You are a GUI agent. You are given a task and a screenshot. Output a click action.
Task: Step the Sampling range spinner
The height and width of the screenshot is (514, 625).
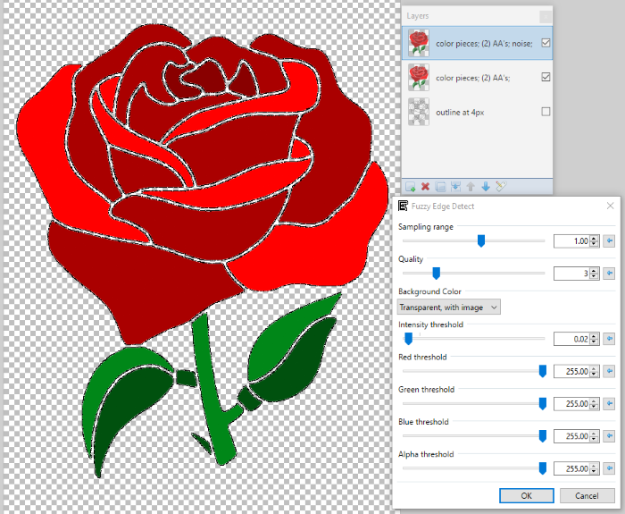(595, 241)
